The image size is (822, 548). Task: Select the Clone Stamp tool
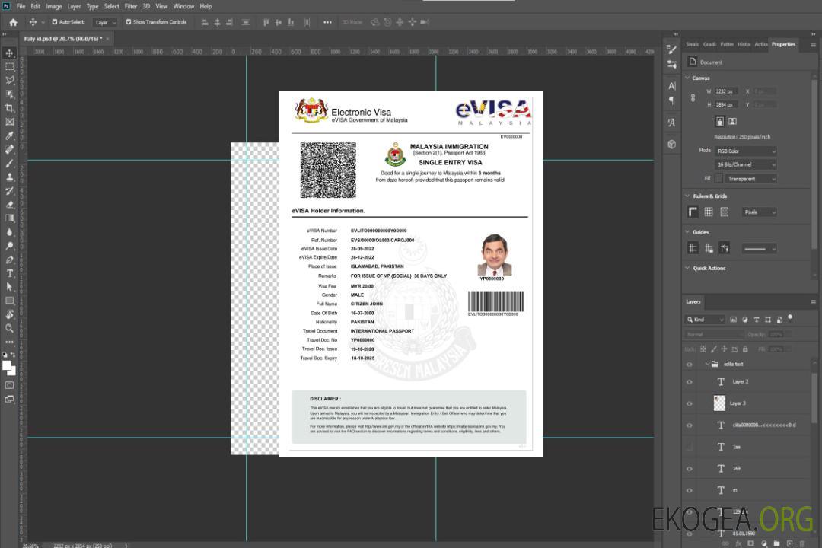(x=9, y=177)
